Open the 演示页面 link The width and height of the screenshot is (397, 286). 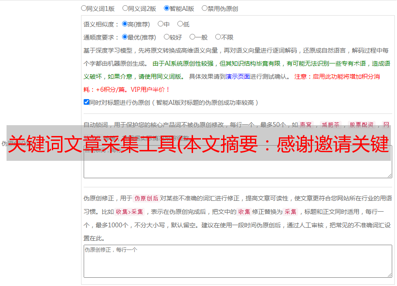click(238, 76)
